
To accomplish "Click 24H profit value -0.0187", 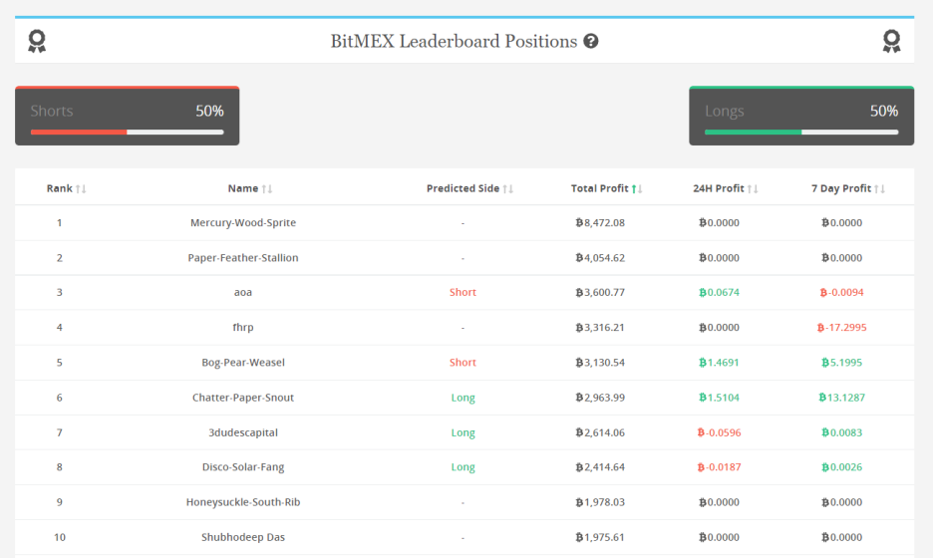I will coord(719,467).
